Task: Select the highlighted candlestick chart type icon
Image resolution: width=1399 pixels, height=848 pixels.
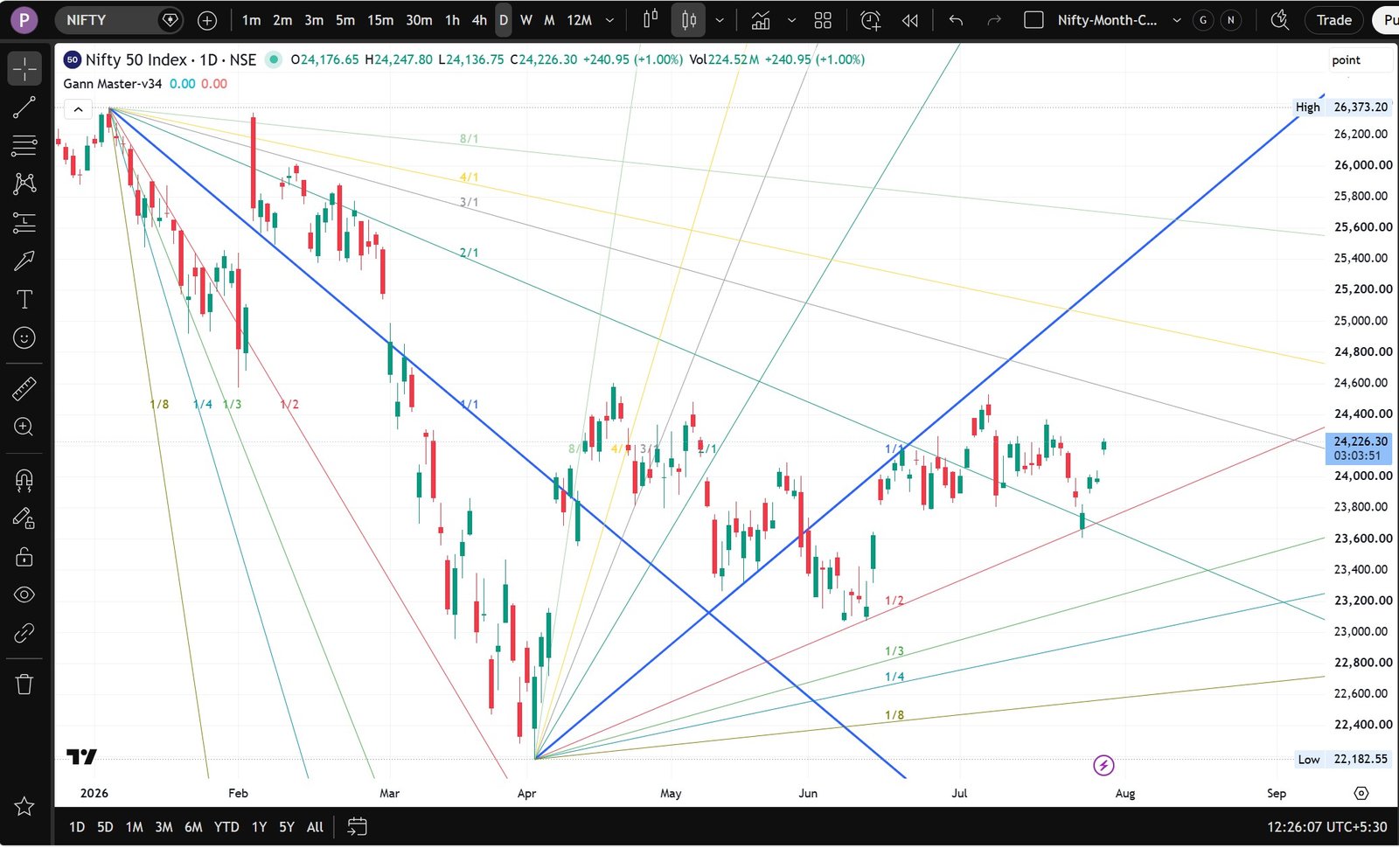Action: pyautogui.click(x=689, y=20)
